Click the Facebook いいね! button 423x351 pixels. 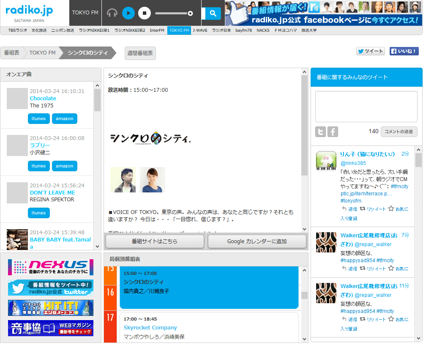pyautogui.click(x=404, y=51)
